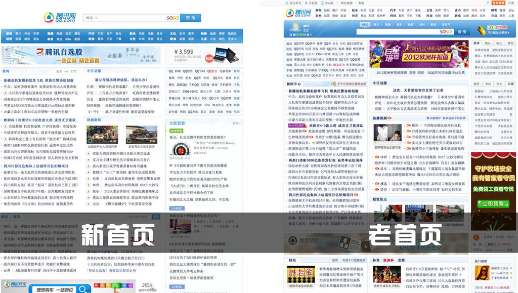Select the 出国 tab in old right sidebar

click(511, 84)
